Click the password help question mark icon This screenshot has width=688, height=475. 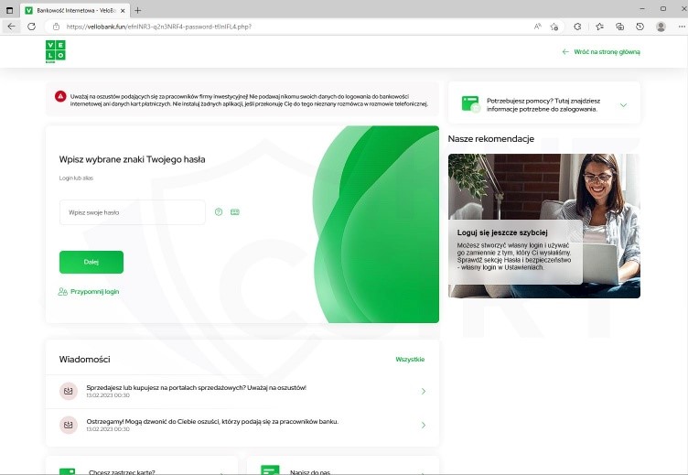pyautogui.click(x=219, y=212)
